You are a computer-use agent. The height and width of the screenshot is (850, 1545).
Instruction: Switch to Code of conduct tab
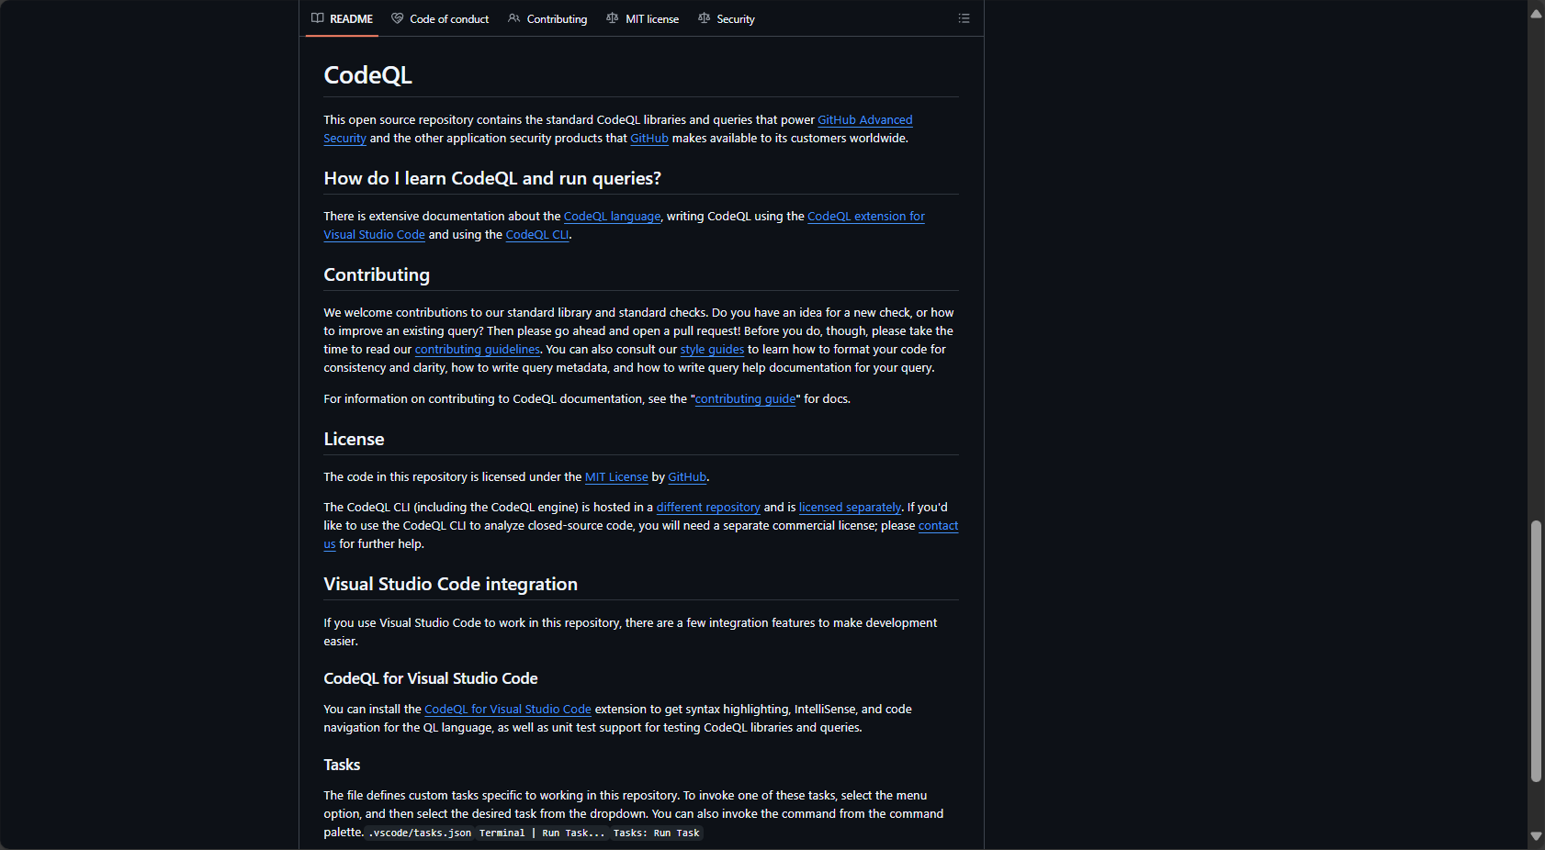[x=440, y=18]
